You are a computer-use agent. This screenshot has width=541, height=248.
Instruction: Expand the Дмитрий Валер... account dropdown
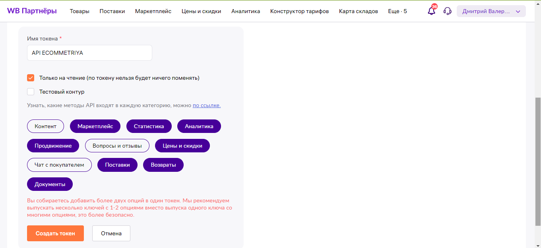[x=491, y=11]
